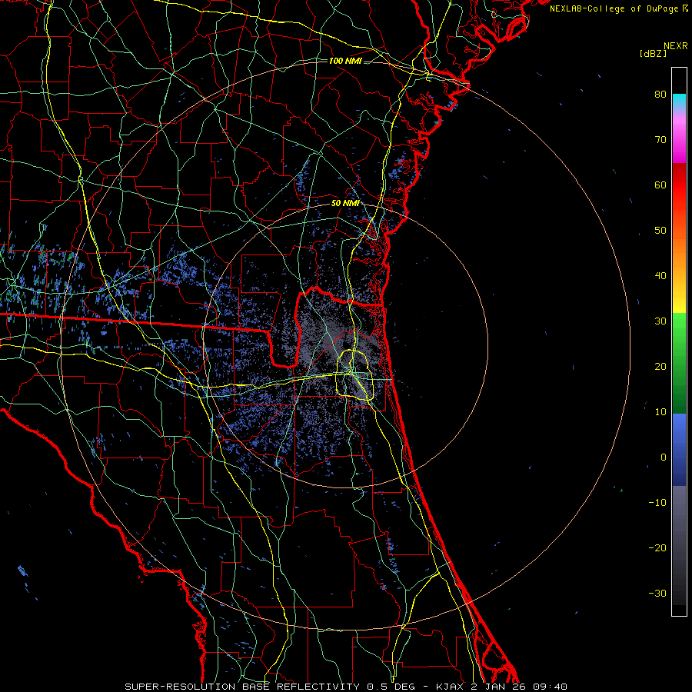692x692 pixels.
Task: Click the 10 dBZ scale value
Action: [x=660, y=412]
